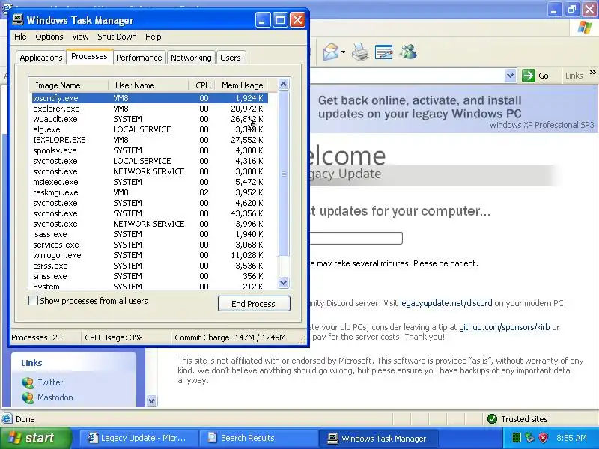Viewport: 599px width, 449px height.
Task: Open the Help menu in Task Manager
Action: click(153, 37)
